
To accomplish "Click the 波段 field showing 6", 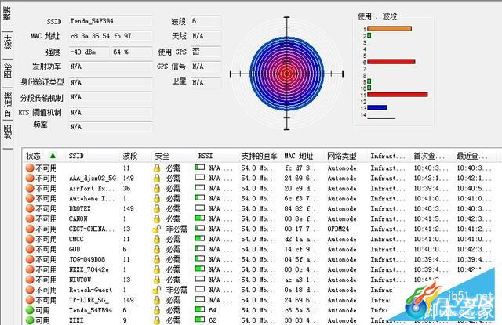I will coord(206,21).
